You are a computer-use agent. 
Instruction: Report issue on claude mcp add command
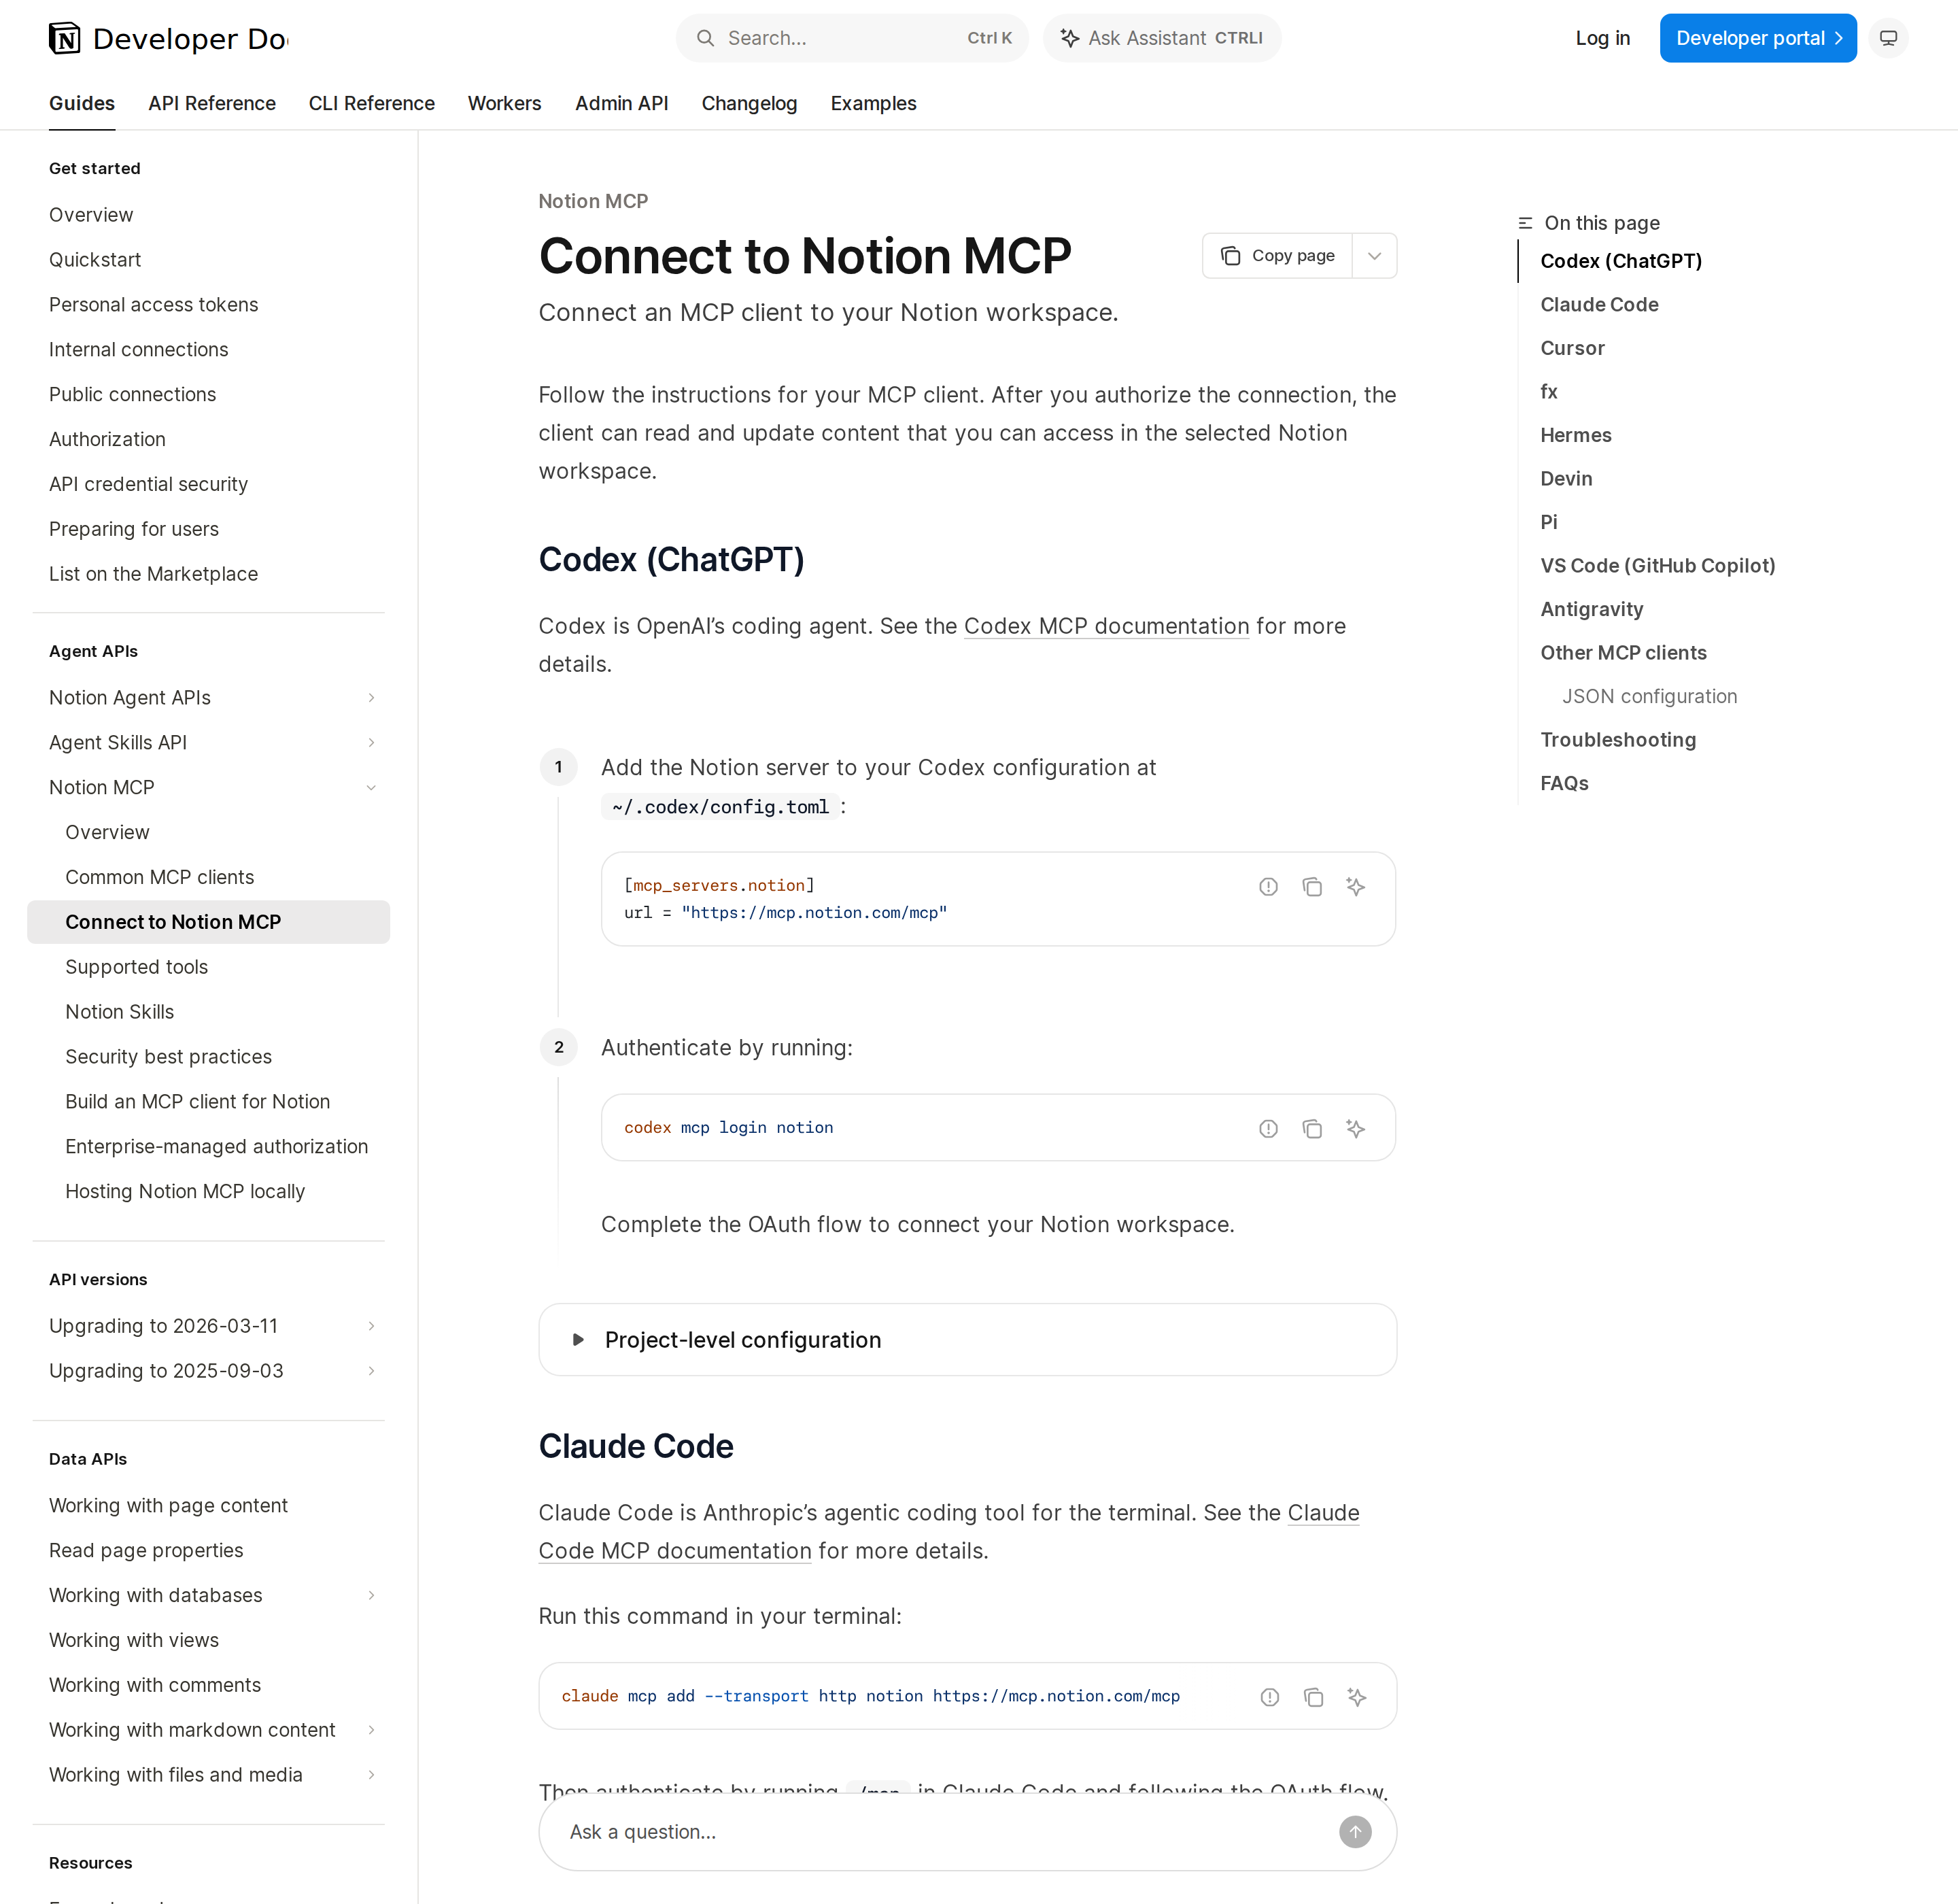(x=1269, y=1697)
